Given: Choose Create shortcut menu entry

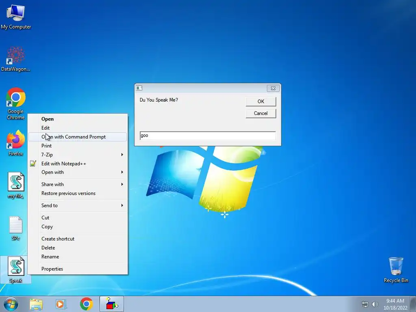Looking at the screenshot, I should 78,239.
